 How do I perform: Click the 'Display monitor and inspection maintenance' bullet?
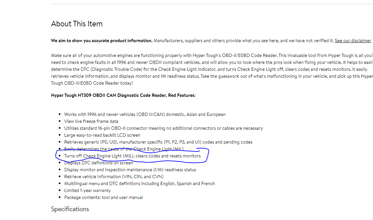(130, 170)
